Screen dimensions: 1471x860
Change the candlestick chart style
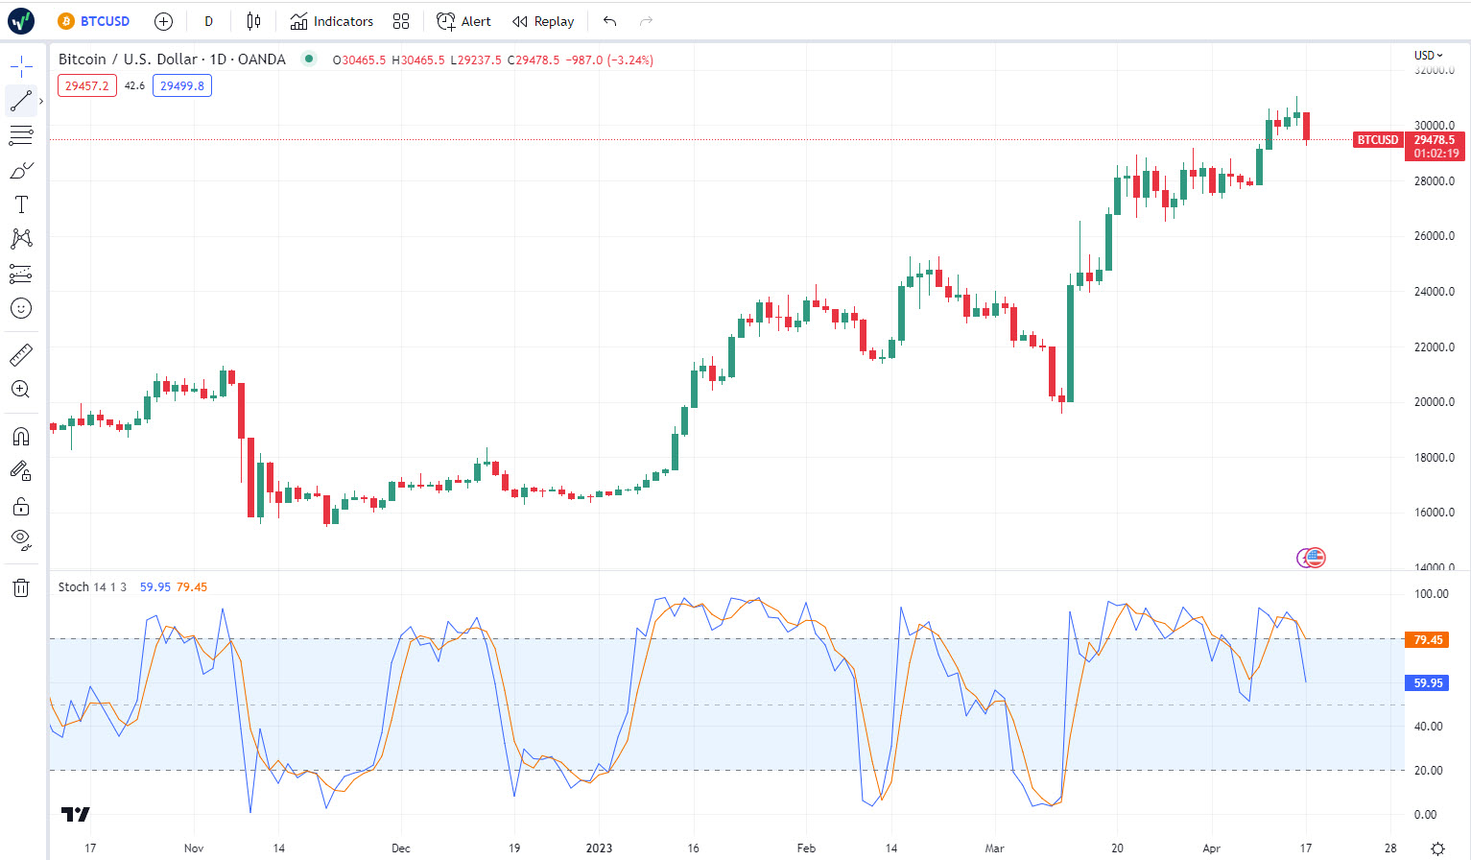(x=253, y=21)
